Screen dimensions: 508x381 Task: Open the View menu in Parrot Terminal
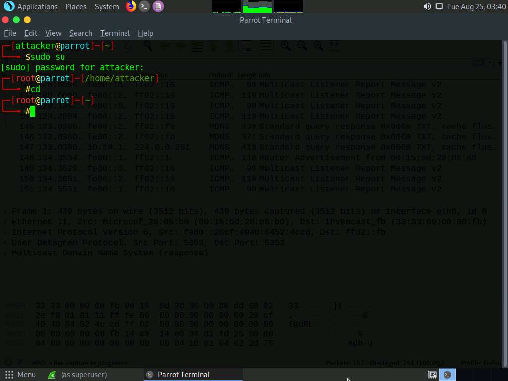tap(53, 33)
